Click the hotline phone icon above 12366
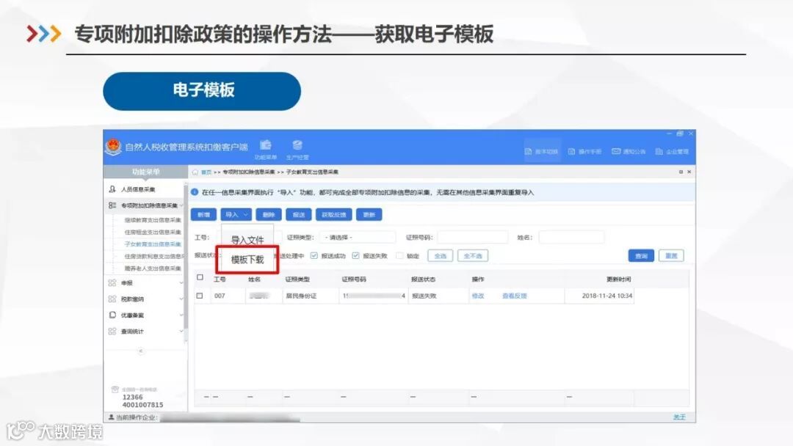The image size is (793, 446). click(x=115, y=389)
